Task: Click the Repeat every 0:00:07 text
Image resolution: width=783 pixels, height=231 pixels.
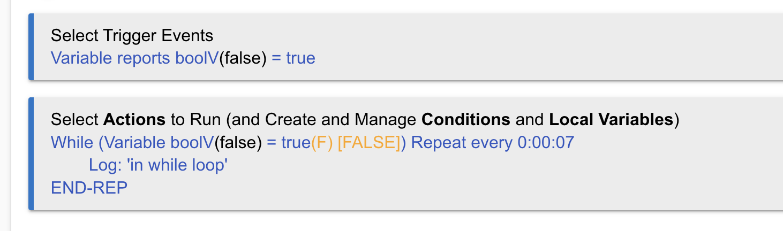Action: click(x=492, y=143)
